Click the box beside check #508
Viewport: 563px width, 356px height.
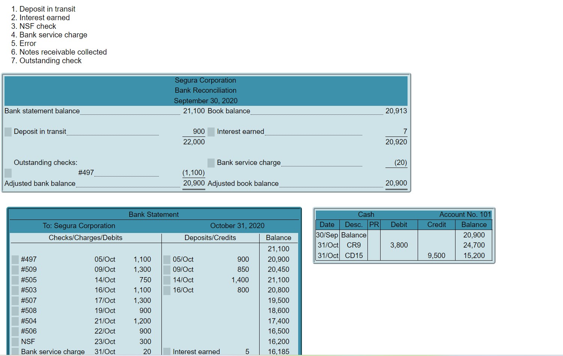click(15, 311)
